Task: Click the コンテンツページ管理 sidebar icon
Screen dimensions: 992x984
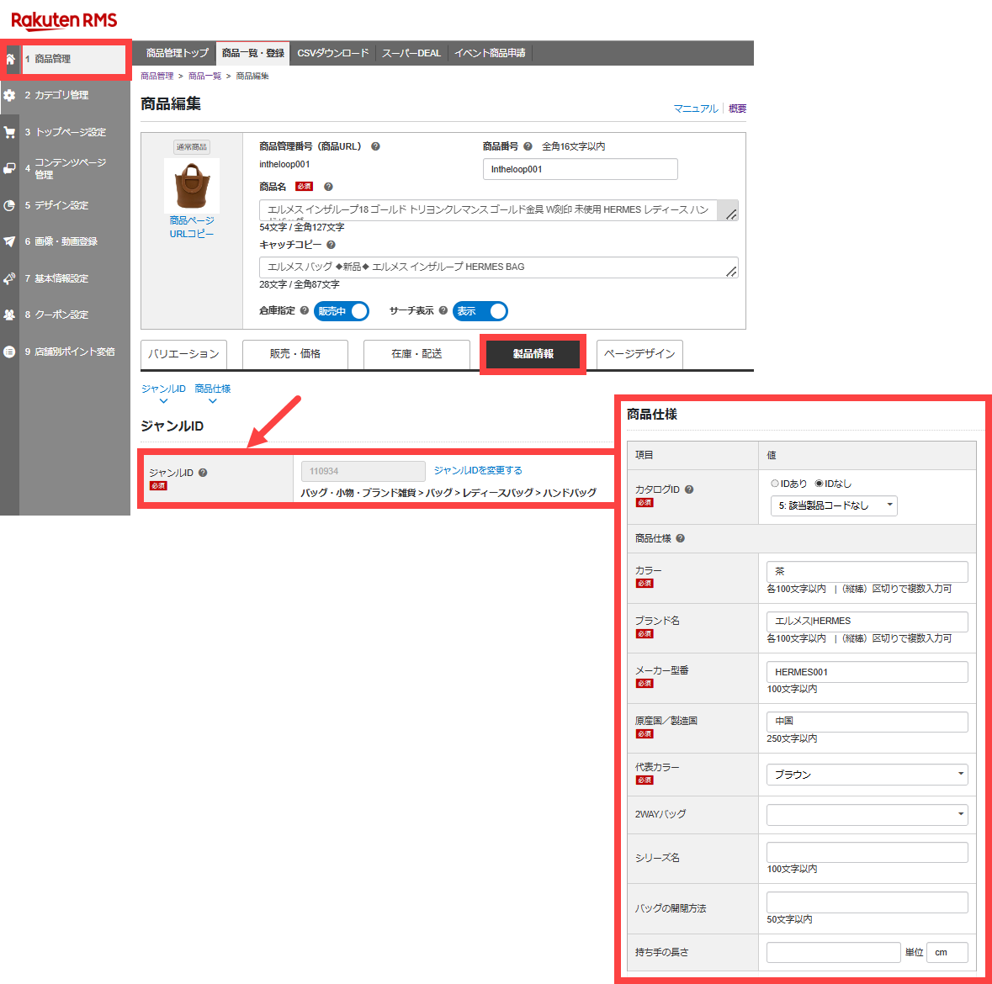Action: tap(9, 168)
